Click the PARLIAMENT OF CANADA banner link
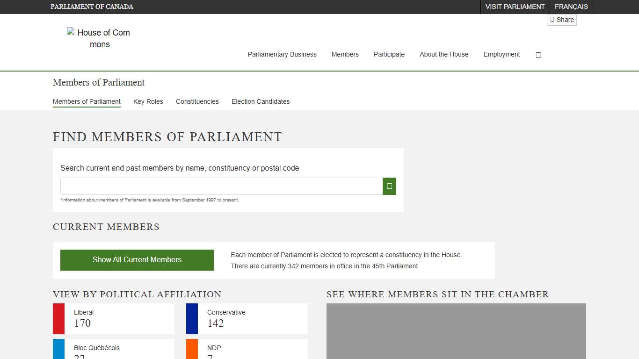Image resolution: width=639 pixels, height=359 pixels. click(x=92, y=7)
